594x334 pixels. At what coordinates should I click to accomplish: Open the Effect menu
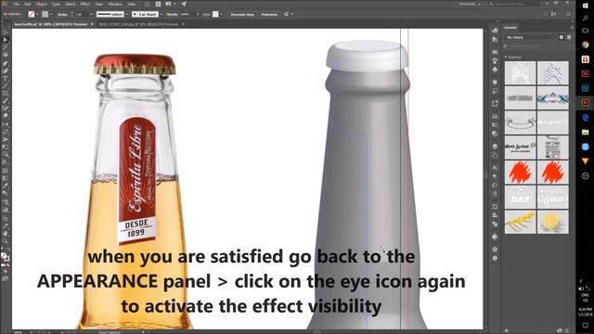(84, 4)
